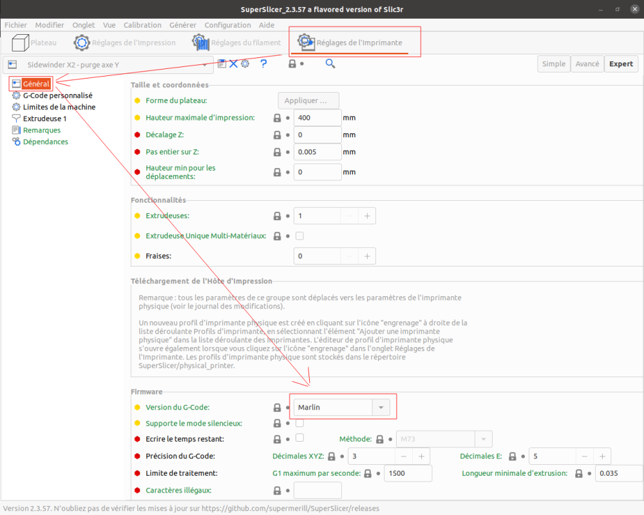
Task: Click the lock icon beside the preset toolbar
Action: (292, 64)
